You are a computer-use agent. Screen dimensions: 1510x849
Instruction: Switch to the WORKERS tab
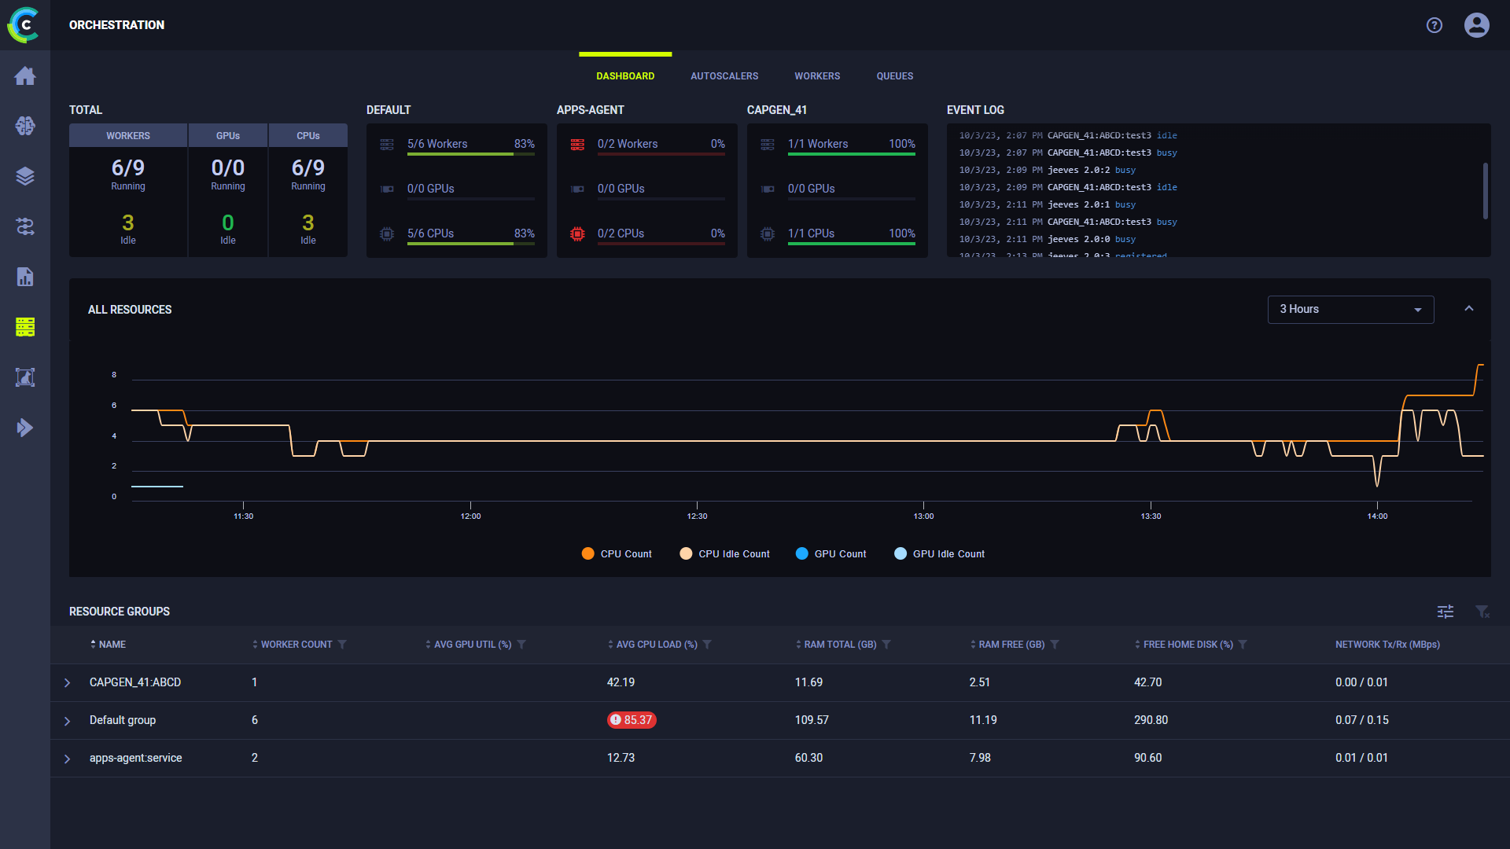(816, 75)
